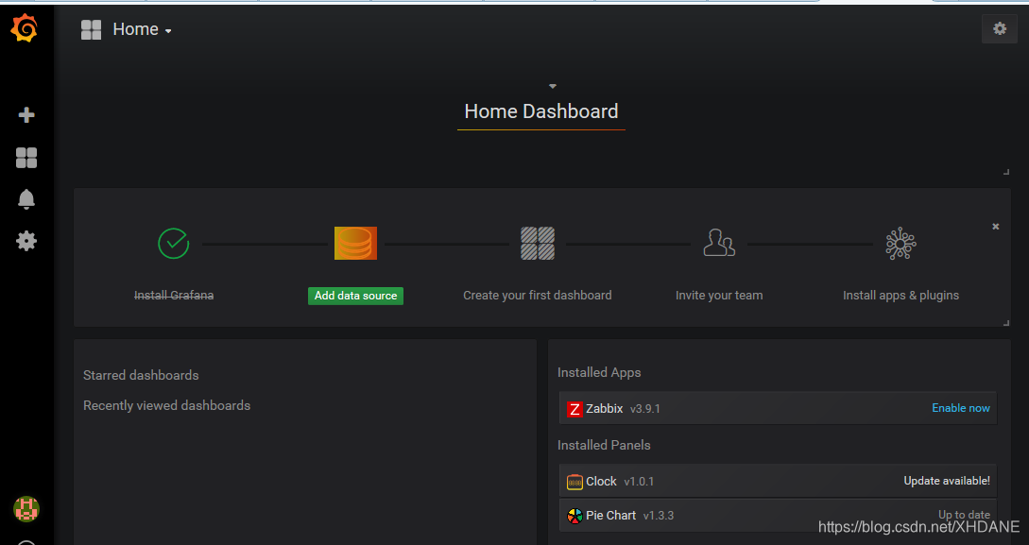Click the orange data source database icon

coord(355,244)
